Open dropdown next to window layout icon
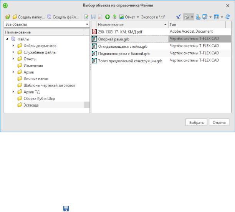Screen dimensions: 235x212 point(222,17)
